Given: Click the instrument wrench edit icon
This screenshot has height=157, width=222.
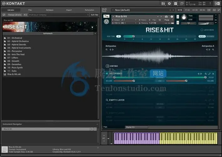Looking at the screenshot, I should pyautogui.click(x=106, y=17).
